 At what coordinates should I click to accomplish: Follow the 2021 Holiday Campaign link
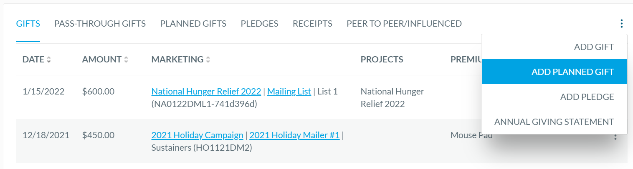197,135
